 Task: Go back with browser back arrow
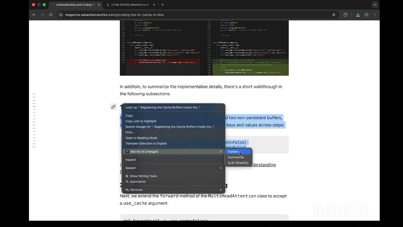click(x=34, y=15)
